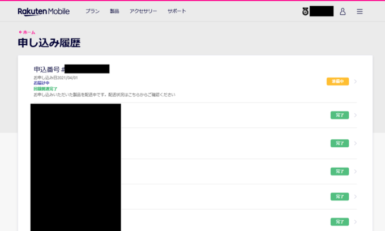
Task: Click the points medal icon
Action: (305, 11)
